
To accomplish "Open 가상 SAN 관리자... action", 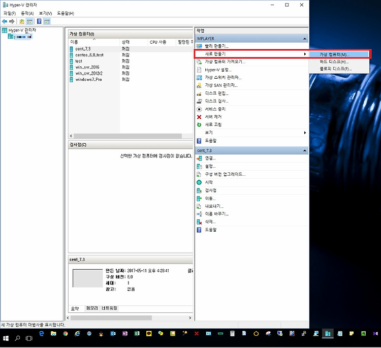I will coord(221,85).
